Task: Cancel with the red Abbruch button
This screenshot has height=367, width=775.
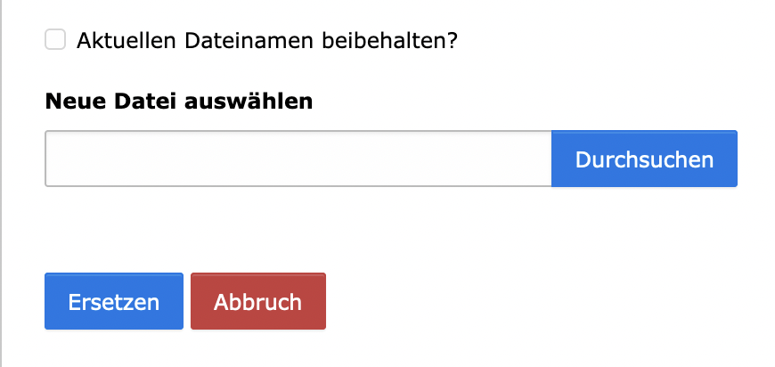Action: 257,302
